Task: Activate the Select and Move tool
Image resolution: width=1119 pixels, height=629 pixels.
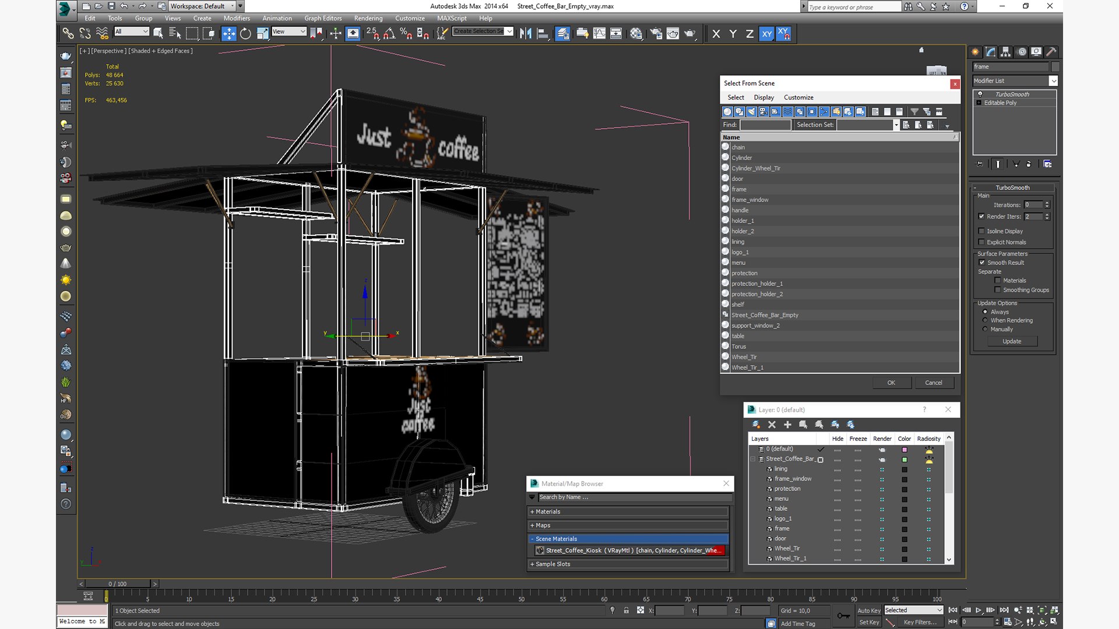Action: [229, 34]
